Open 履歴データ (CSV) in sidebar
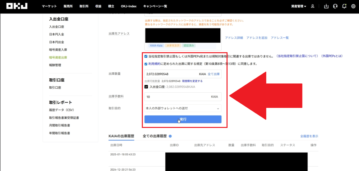Viewport: 359px width, 171px height. (62, 110)
